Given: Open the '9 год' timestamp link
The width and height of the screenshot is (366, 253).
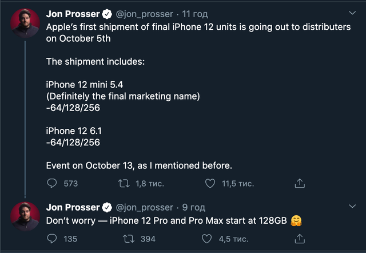Looking at the screenshot, I should coord(193,207).
